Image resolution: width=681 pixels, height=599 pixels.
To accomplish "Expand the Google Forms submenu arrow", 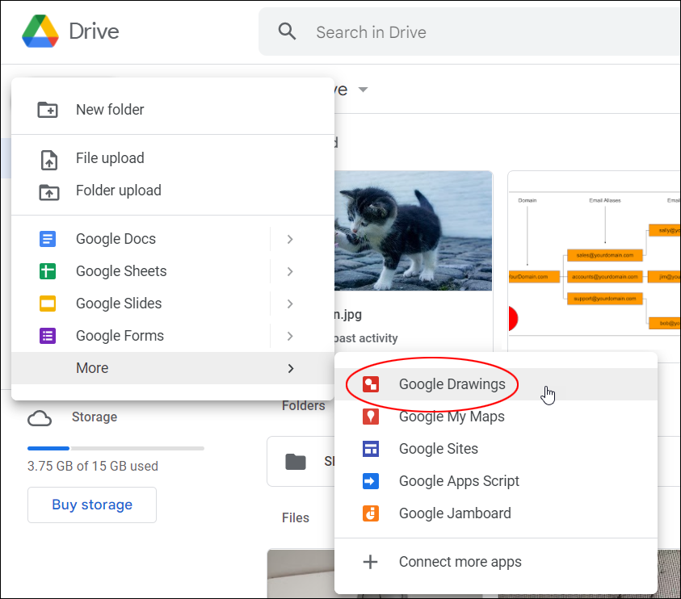I will point(290,337).
